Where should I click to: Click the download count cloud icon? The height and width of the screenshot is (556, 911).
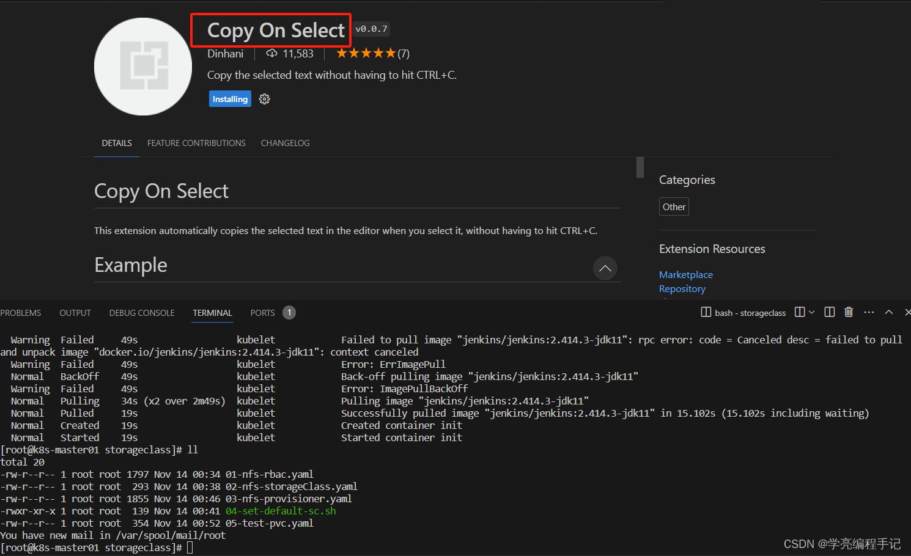(x=271, y=54)
